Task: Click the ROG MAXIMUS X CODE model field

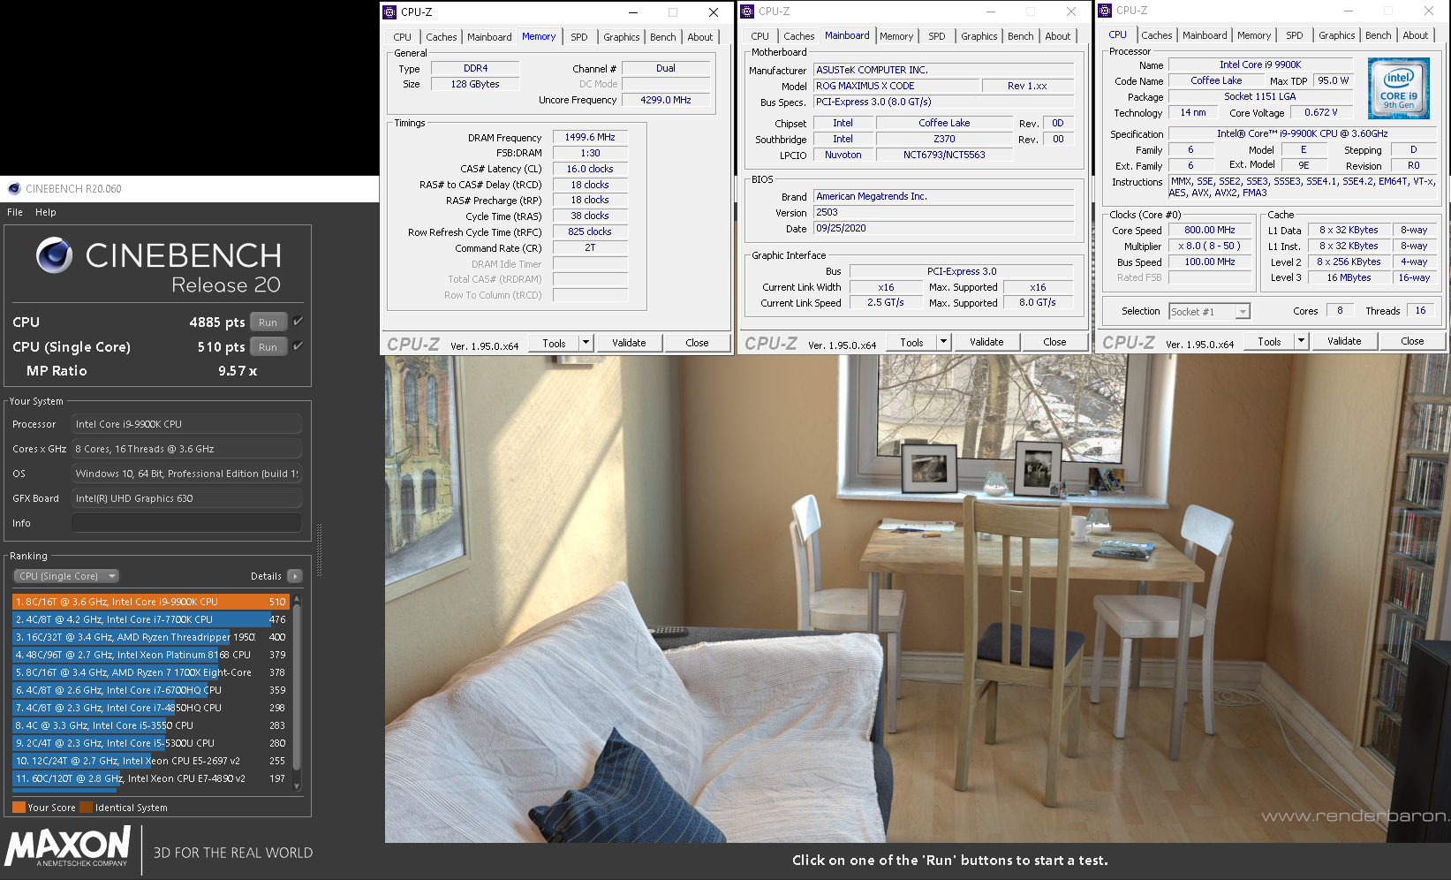Action: point(896,86)
